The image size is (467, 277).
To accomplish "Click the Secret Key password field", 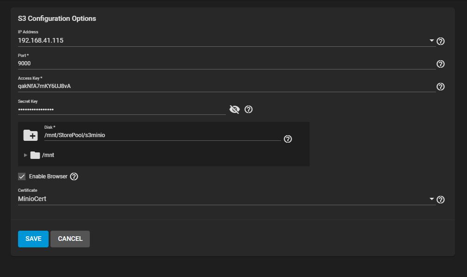I will [x=122, y=109].
